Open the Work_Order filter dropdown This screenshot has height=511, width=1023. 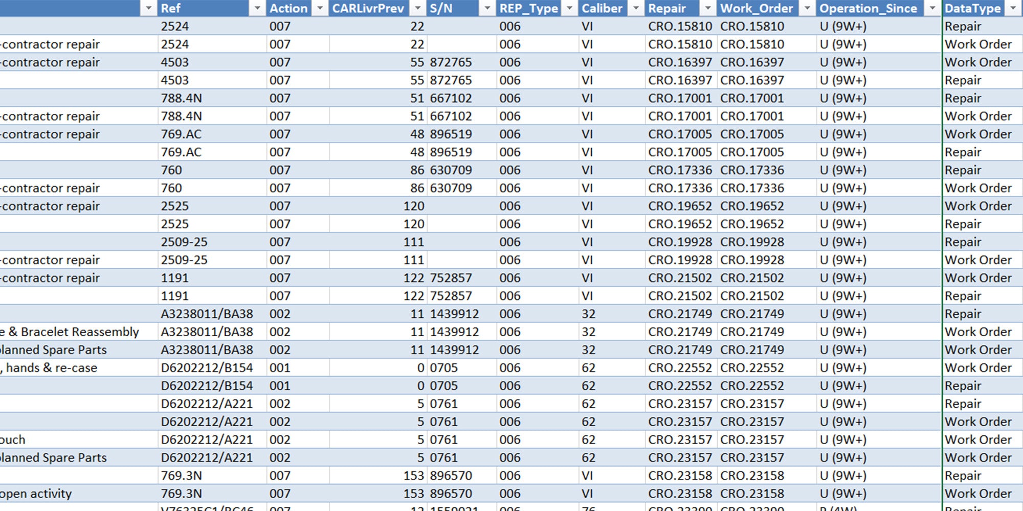coord(807,8)
